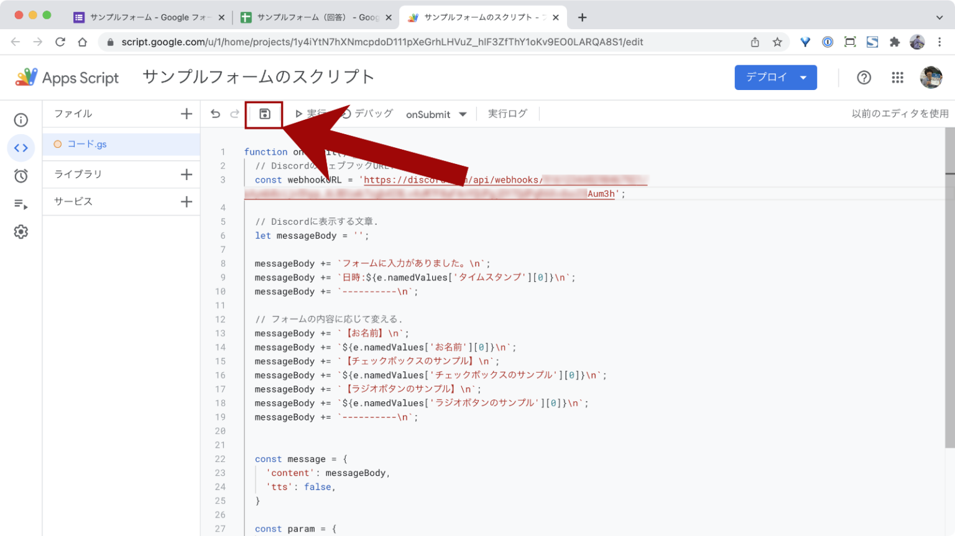This screenshot has width=955, height=536.
Task: Add a service with the サービス plus
Action: point(186,201)
